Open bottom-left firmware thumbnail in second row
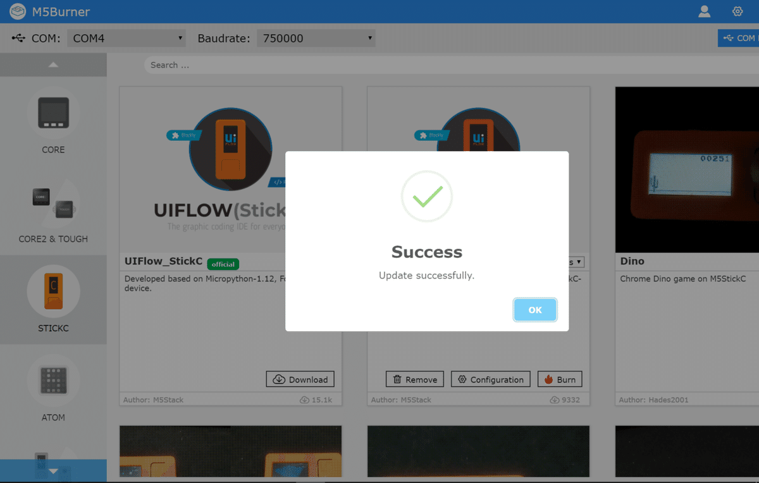The width and height of the screenshot is (759, 483). (x=231, y=451)
